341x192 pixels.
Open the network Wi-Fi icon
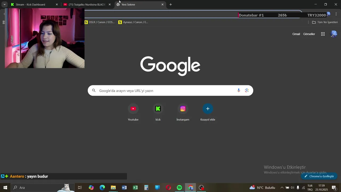tap(303, 187)
